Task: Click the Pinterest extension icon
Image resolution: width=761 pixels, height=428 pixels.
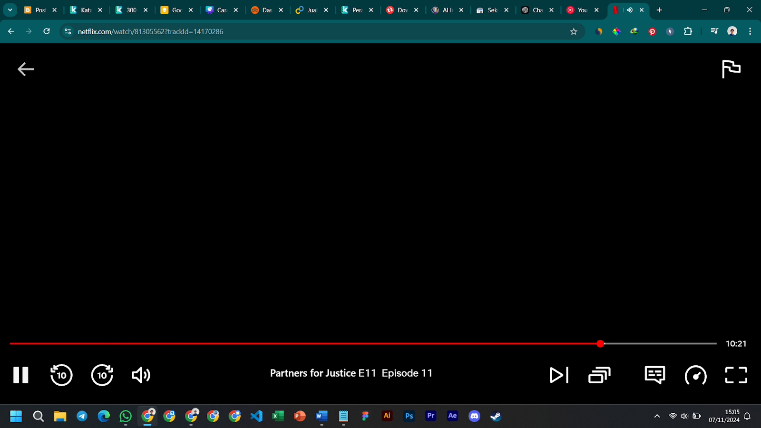Action: point(652,31)
